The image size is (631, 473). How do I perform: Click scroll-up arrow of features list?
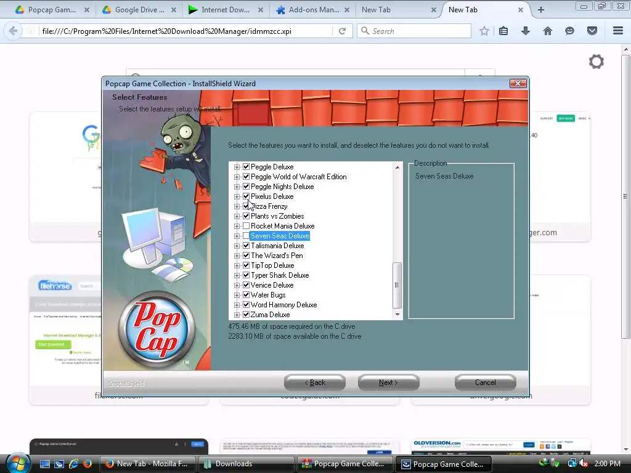coord(397,167)
